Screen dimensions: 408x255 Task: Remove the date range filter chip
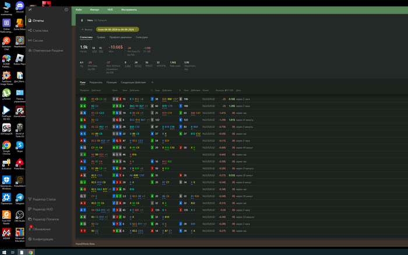pos(136,29)
